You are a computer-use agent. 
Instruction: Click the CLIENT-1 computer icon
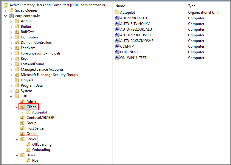tap(117, 46)
